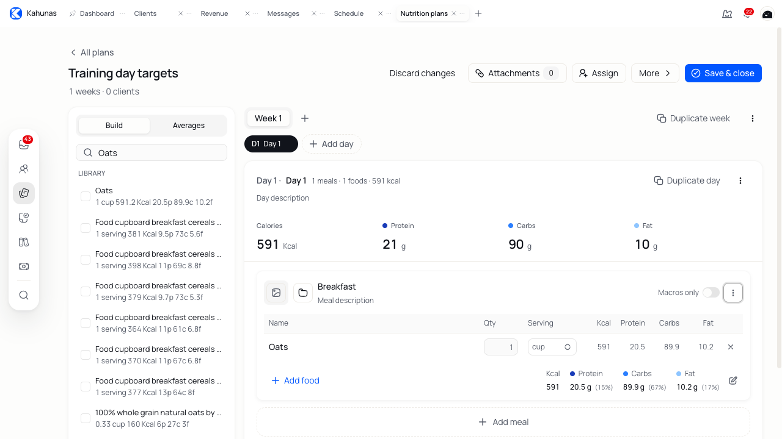Go back to All plans
782x439 pixels.
[92, 52]
